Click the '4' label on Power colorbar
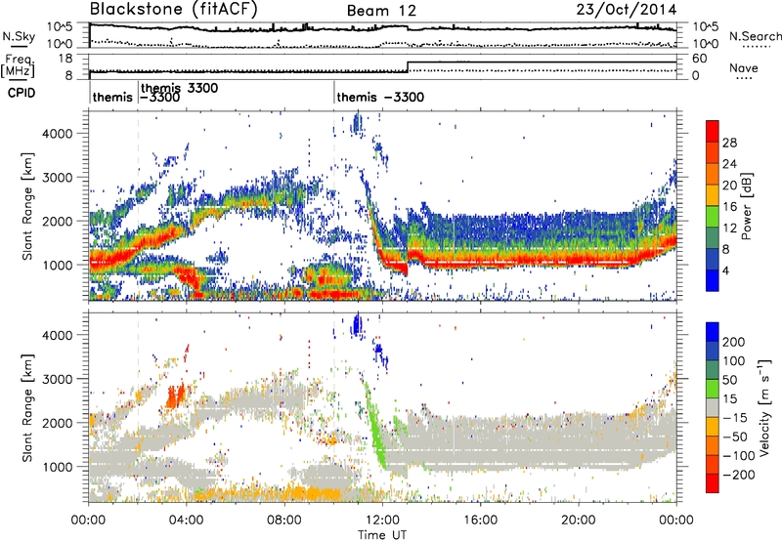Image resolution: width=782 pixels, height=541 pixels. [x=725, y=270]
